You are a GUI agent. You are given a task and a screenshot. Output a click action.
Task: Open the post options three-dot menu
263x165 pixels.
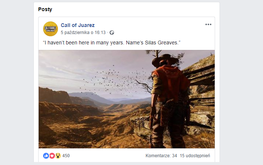coord(208,24)
